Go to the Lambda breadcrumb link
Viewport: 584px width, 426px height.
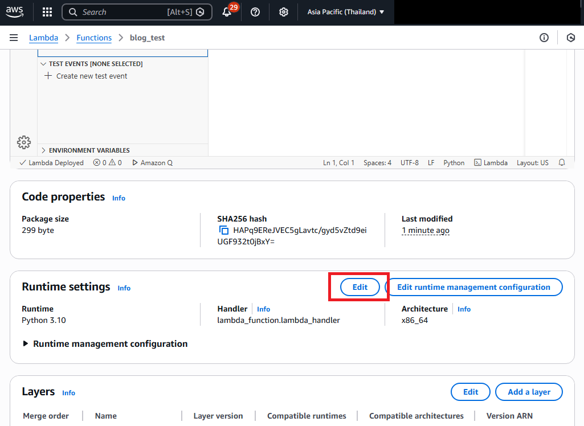43,38
